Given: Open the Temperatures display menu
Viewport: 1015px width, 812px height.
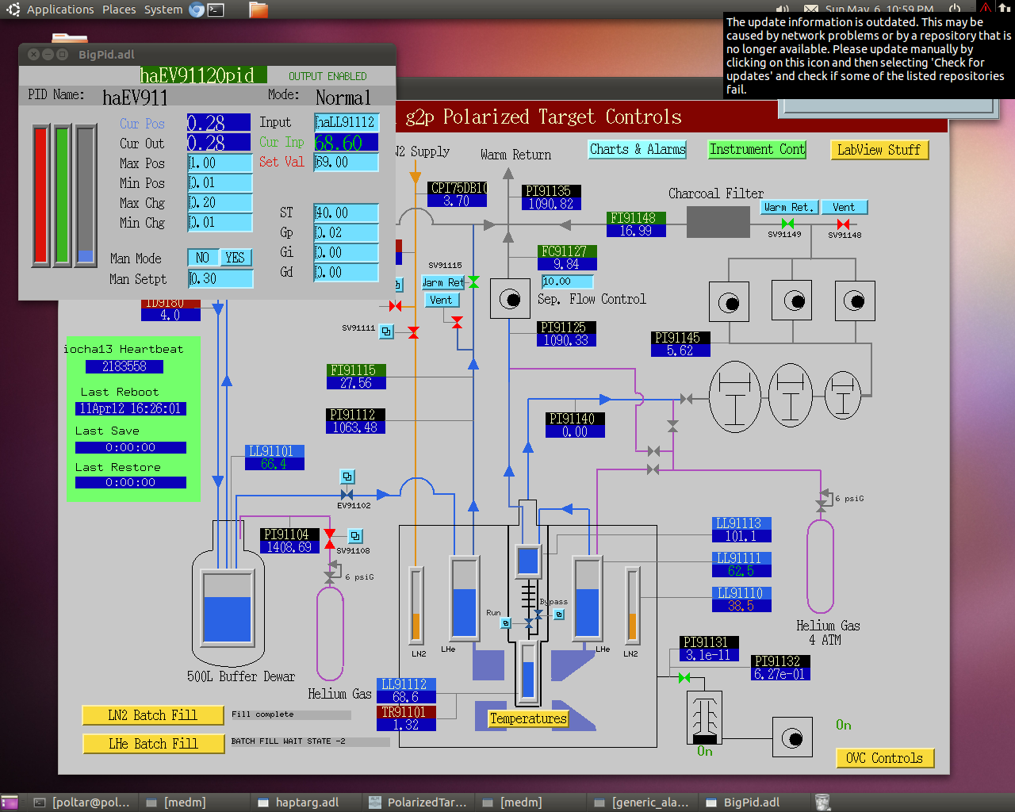Looking at the screenshot, I should click(528, 718).
